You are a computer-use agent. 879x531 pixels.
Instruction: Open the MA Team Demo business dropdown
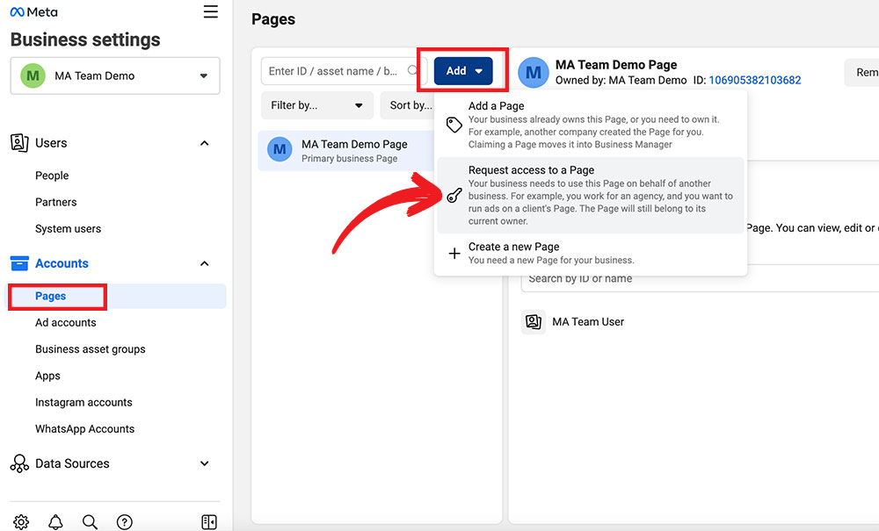coord(115,76)
